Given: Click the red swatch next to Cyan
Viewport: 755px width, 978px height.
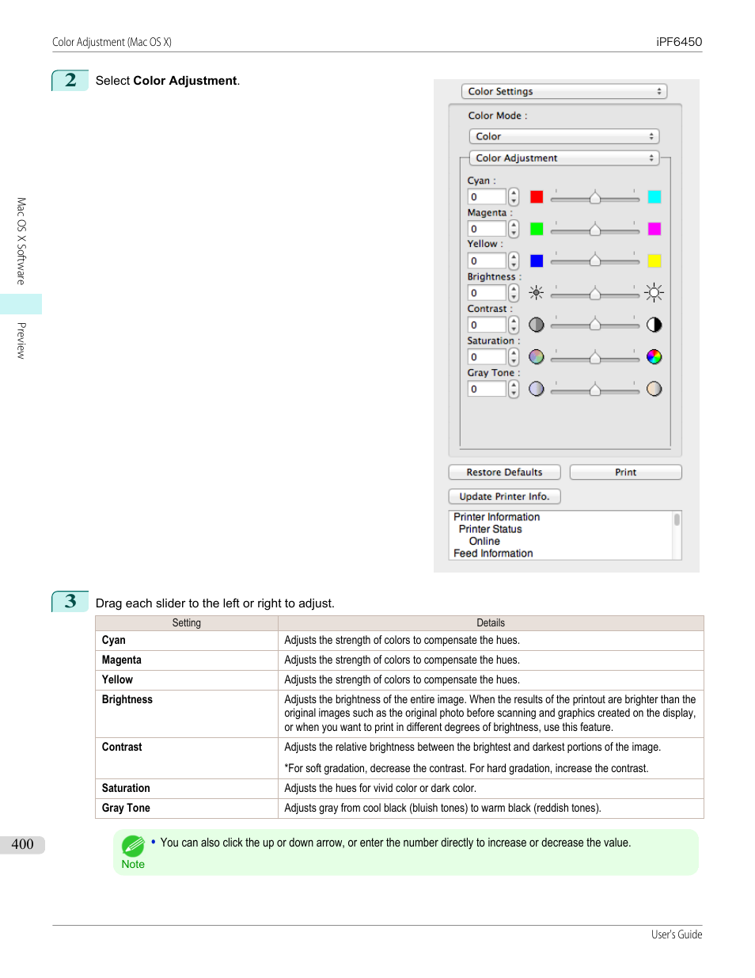Looking at the screenshot, I should pyautogui.click(x=537, y=197).
